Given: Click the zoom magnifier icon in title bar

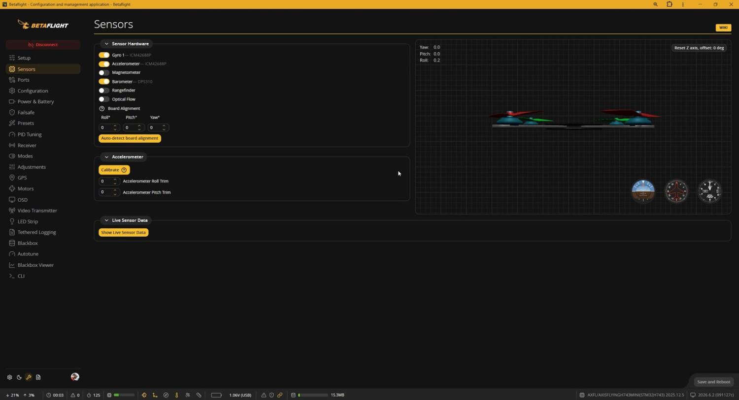Looking at the screenshot, I should (655, 4).
